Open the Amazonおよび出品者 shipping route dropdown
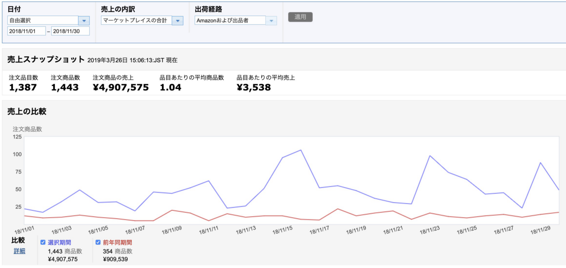Screen dimensions: 566x268 [271, 20]
